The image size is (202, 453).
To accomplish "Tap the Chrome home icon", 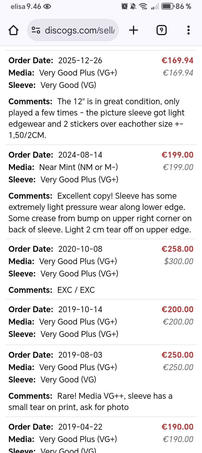I will [x=13, y=30].
